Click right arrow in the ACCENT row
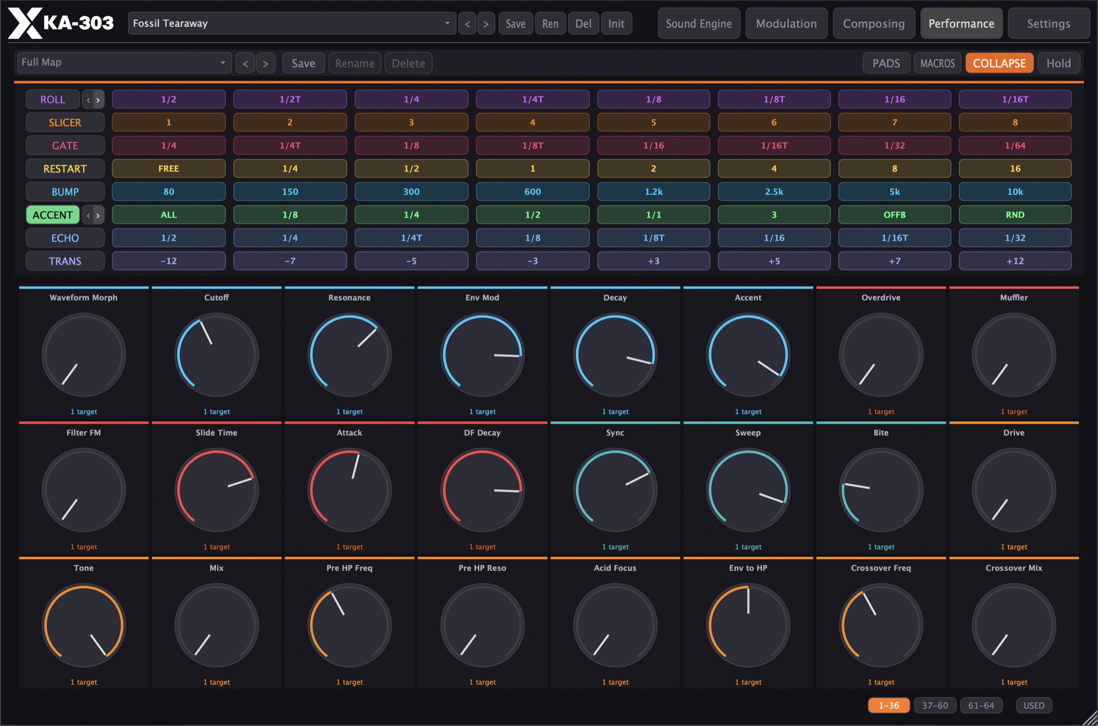 (98, 215)
